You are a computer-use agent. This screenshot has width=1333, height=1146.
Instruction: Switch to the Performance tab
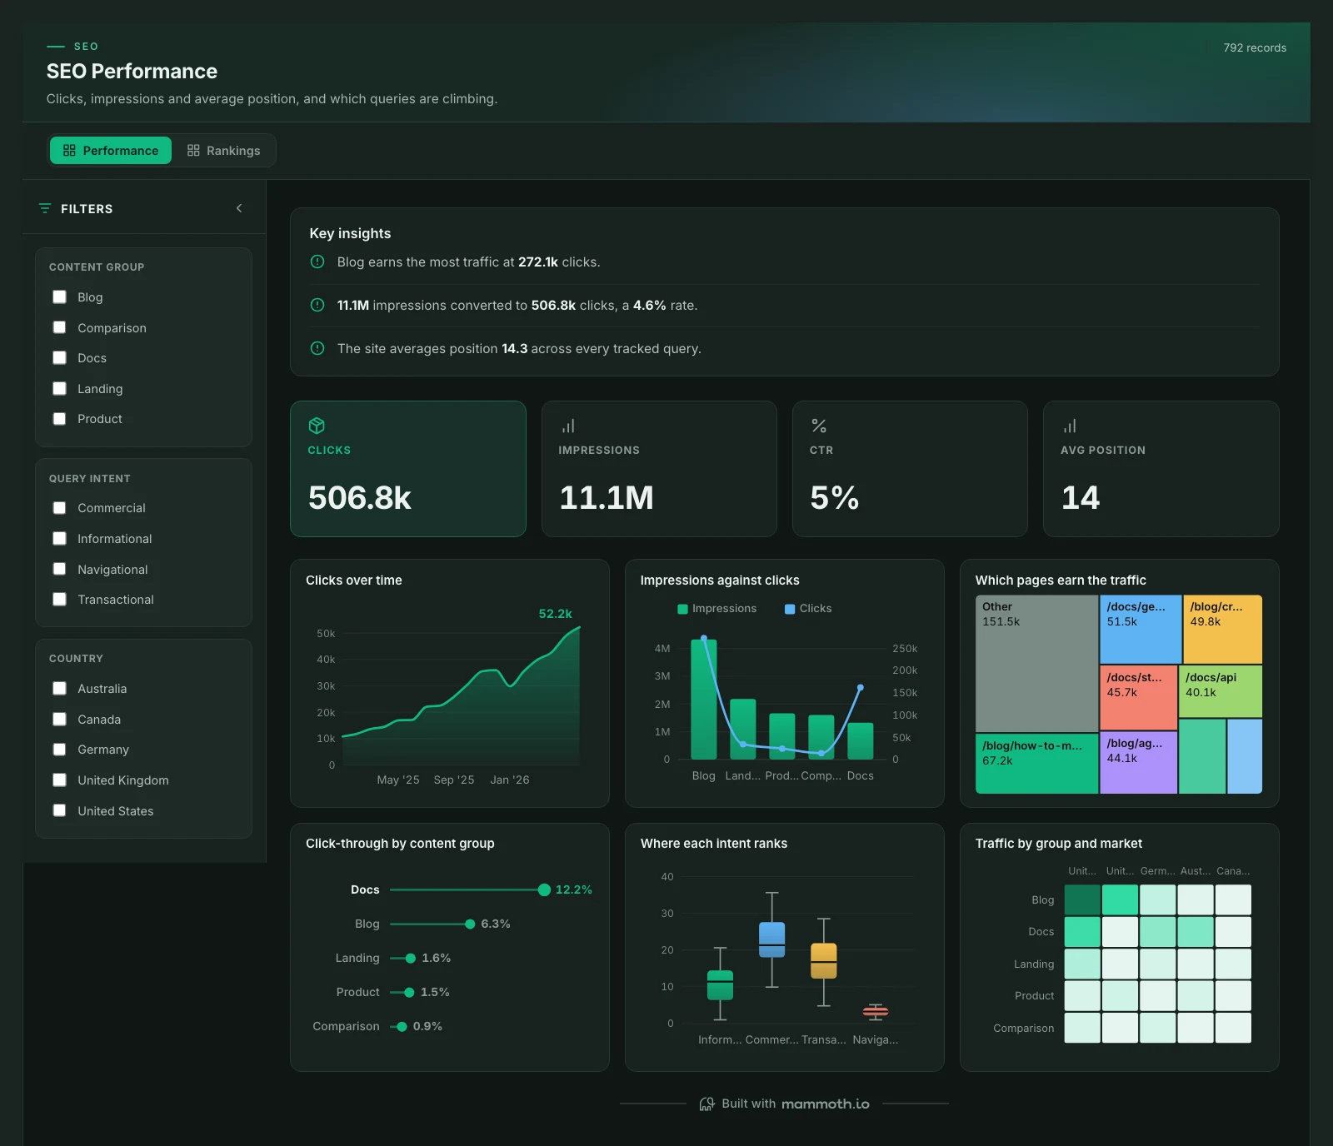pyautogui.click(x=111, y=151)
